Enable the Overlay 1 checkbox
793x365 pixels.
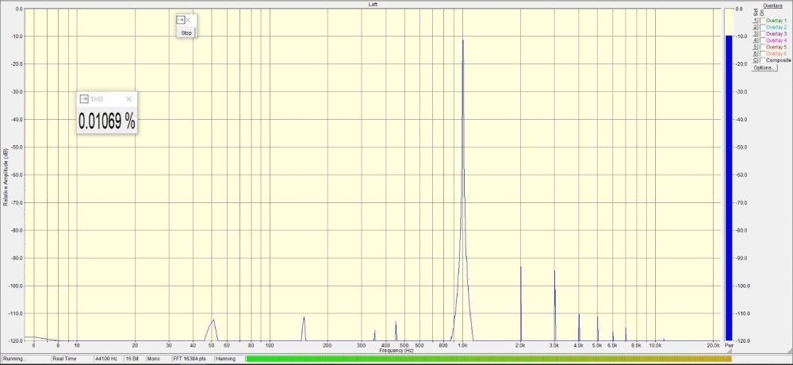763,20
